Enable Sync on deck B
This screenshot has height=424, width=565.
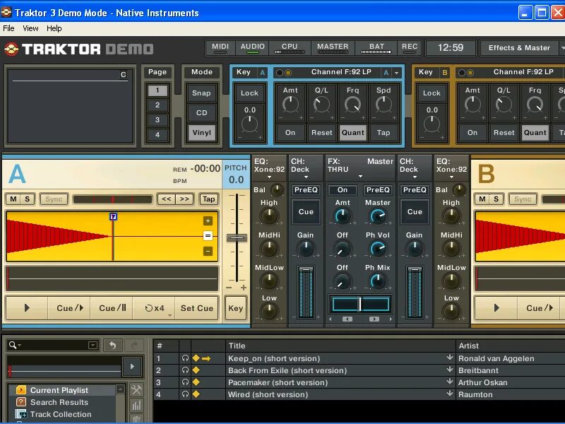523,199
